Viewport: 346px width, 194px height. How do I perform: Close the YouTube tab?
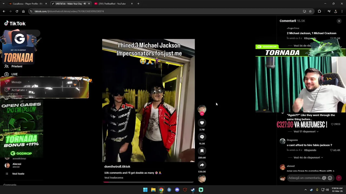132,4
